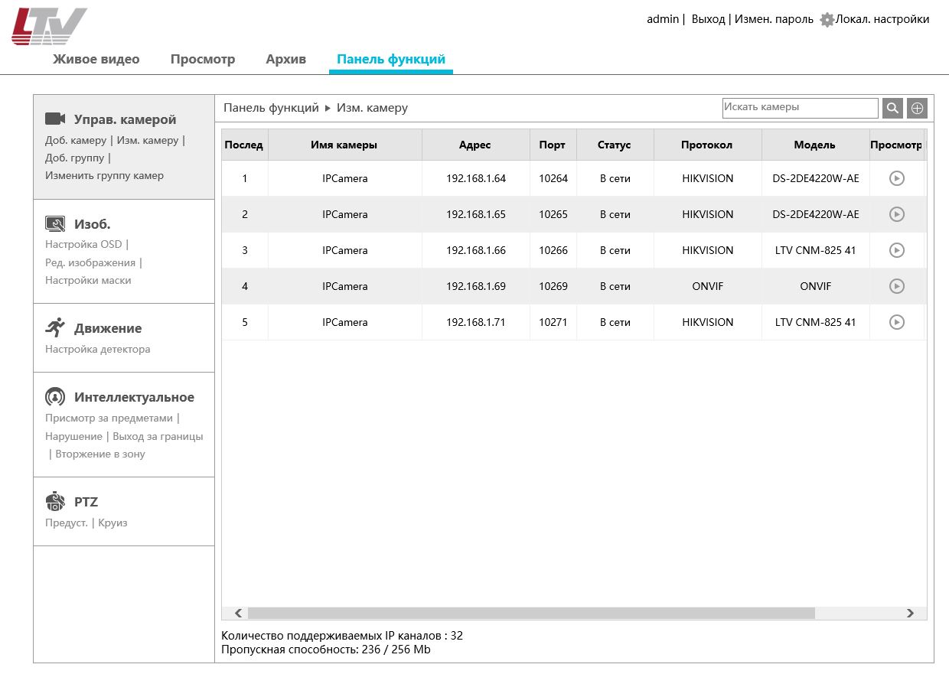Open the Архив tab
The width and height of the screenshot is (949, 674).
pos(285,59)
